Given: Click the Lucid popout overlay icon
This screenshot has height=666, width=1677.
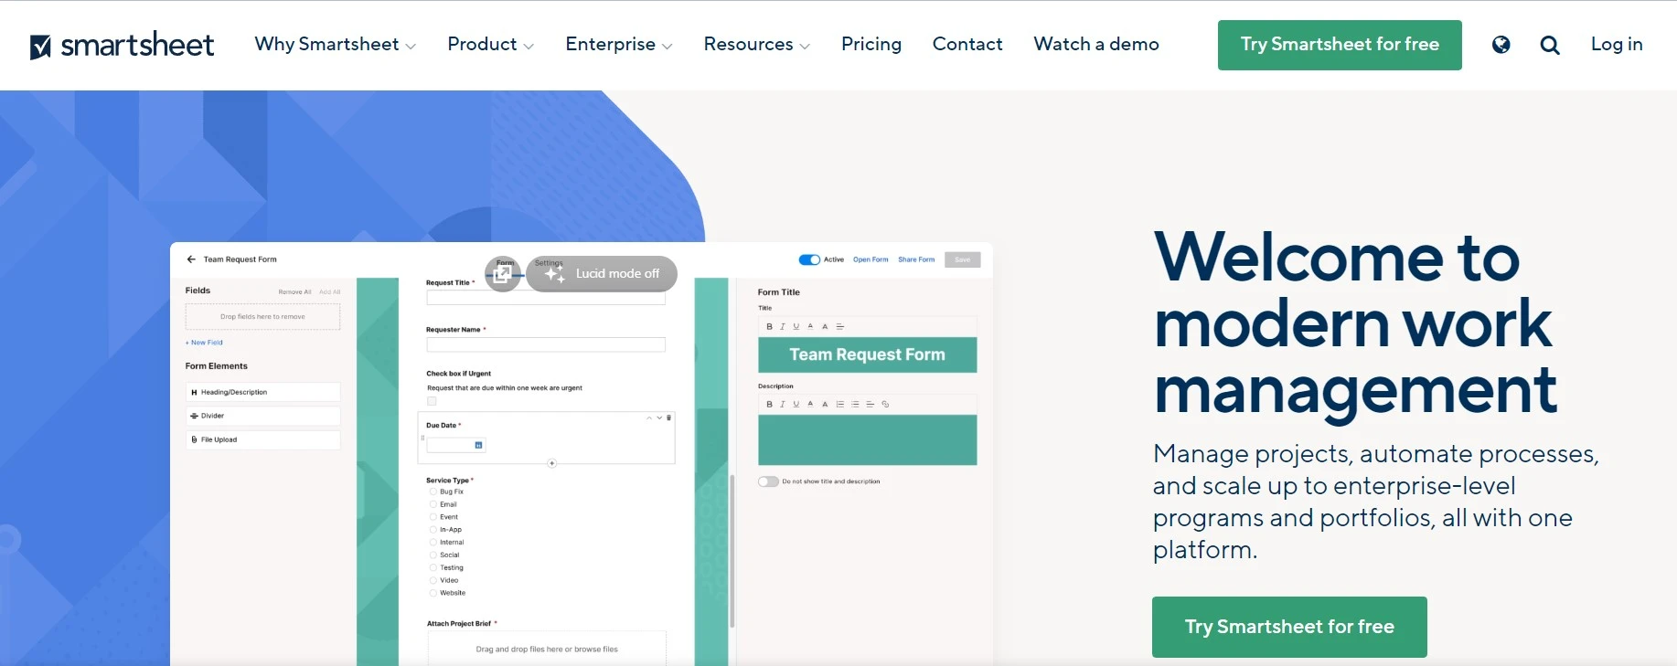Looking at the screenshot, I should tap(503, 274).
